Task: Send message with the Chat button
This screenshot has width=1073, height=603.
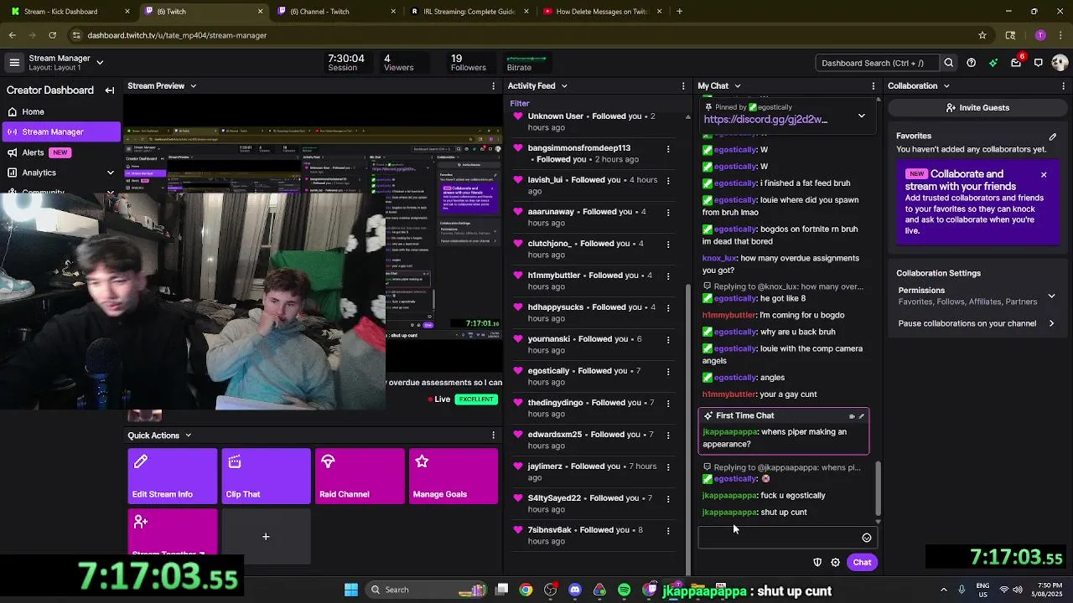Action: (862, 562)
